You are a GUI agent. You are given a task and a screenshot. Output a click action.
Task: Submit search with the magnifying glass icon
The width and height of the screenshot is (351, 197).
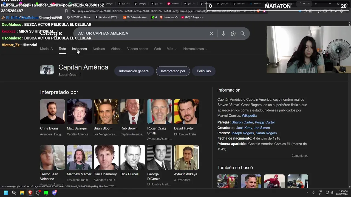coord(243,33)
